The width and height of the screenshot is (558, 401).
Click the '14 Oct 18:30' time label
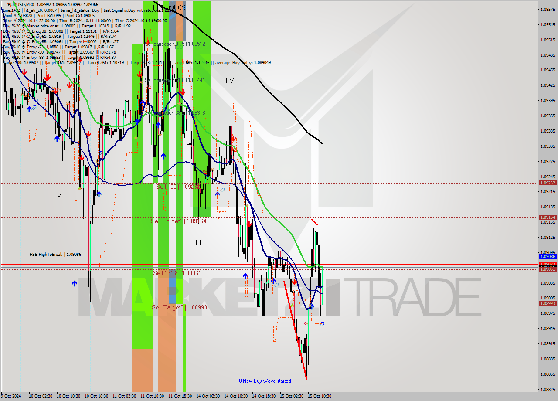[x=264, y=396]
